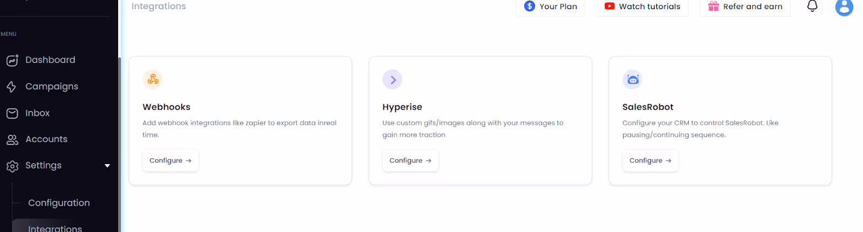The height and width of the screenshot is (232, 863).
Task: Click the Dashboard chart icon
Action: click(x=12, y=60)
